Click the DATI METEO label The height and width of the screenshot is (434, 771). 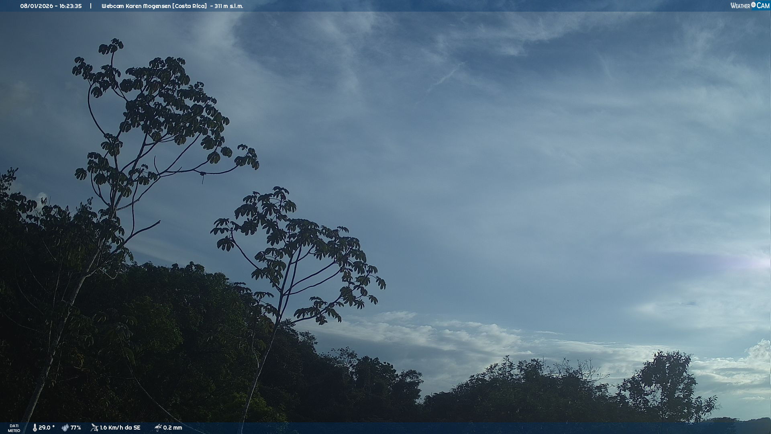click(14, 428)
